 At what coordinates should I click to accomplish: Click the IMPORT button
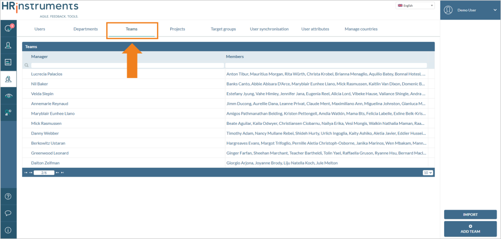tap(470, 215)
